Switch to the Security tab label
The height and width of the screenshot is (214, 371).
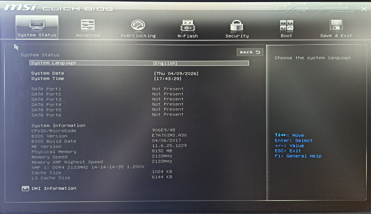237,36
